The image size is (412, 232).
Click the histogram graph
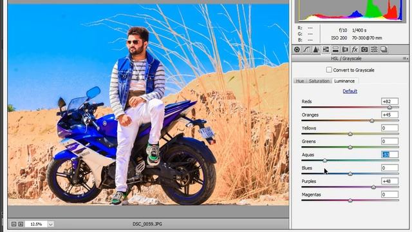(350, 10)
